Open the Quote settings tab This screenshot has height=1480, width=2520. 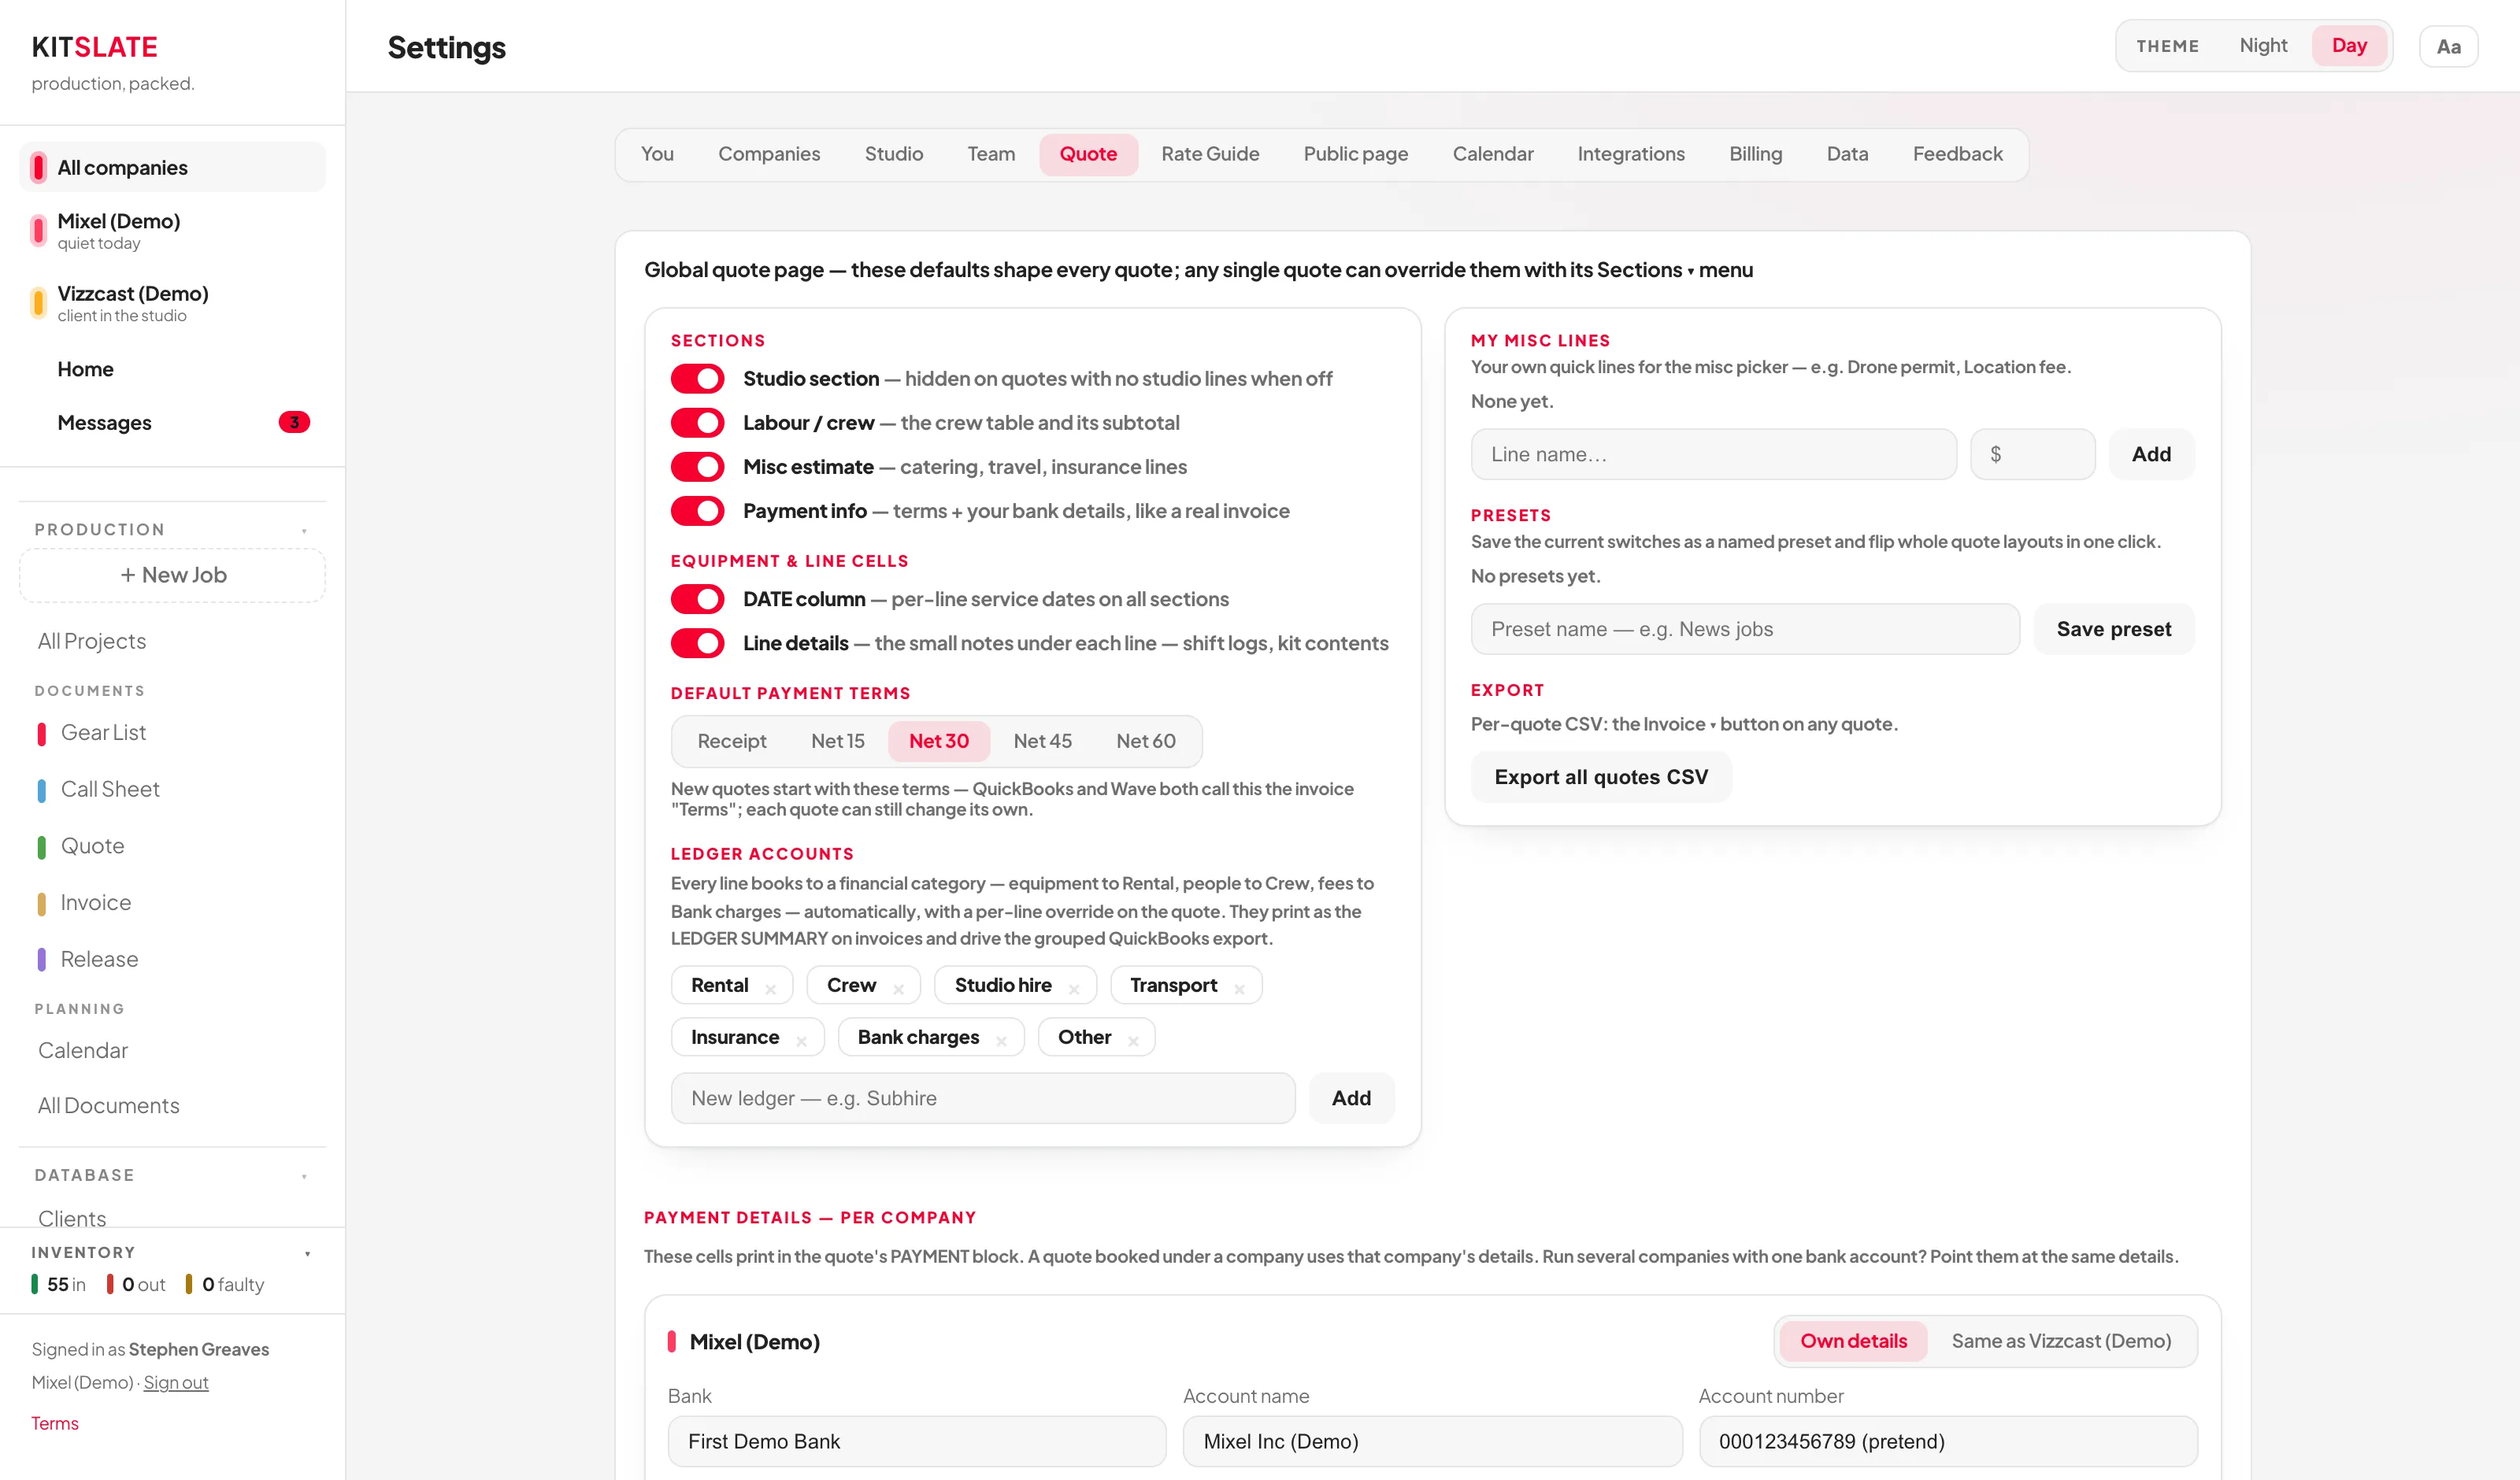coord(1088,154)
